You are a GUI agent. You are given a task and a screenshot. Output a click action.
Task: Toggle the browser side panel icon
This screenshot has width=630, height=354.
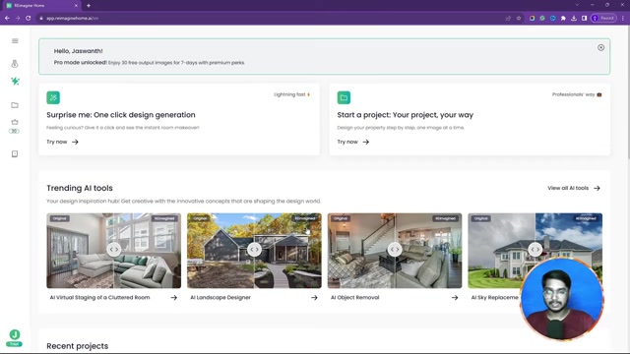click(x=584, y=18)
